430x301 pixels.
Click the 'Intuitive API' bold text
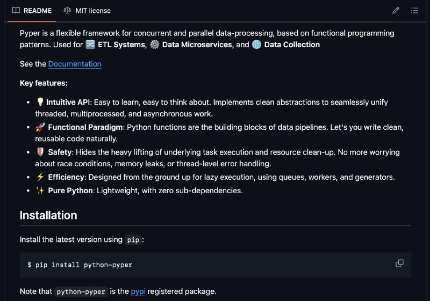(68, 102)
